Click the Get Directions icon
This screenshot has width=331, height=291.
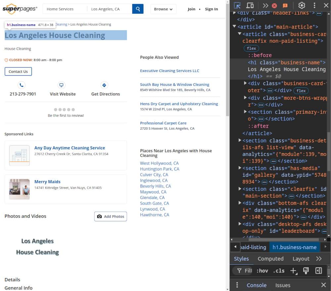(x=104, y=85)
